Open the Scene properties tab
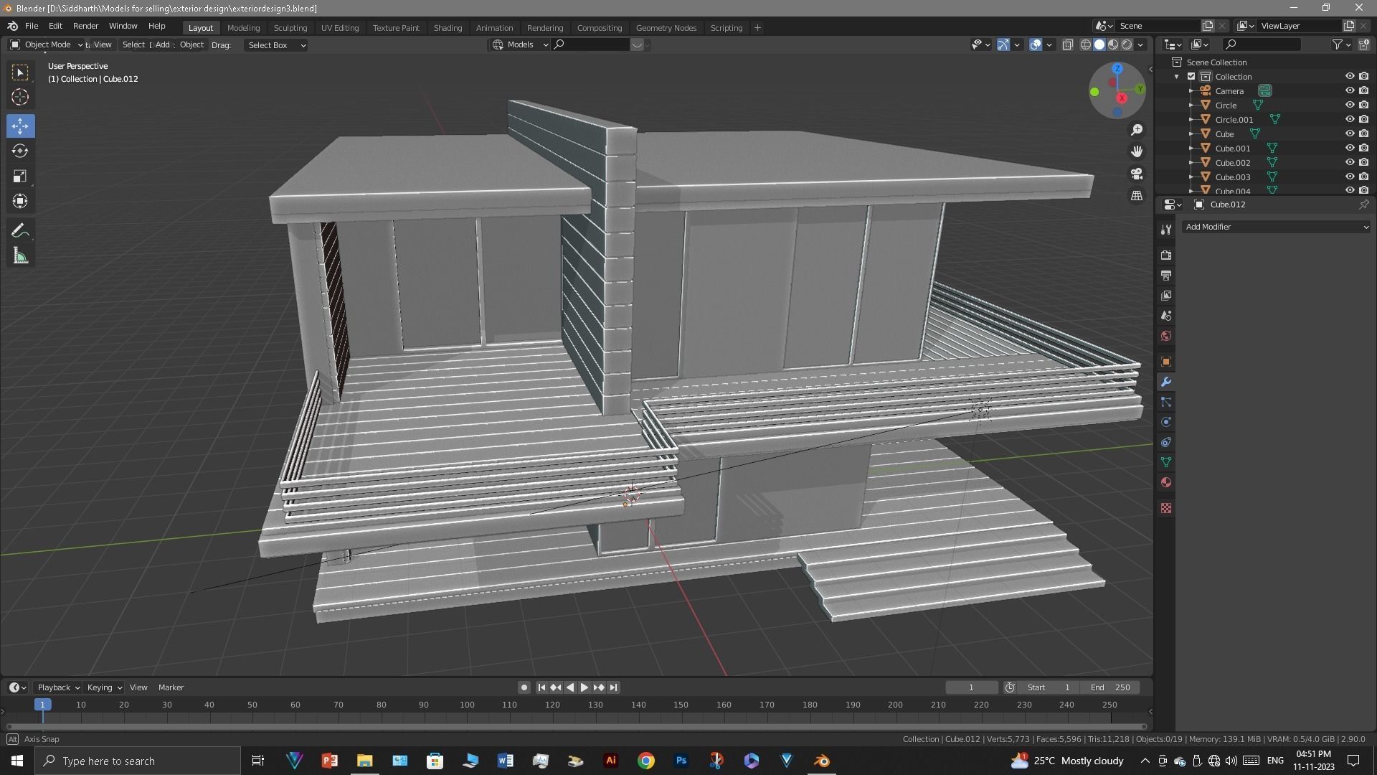 click(x=1166, y=315)
